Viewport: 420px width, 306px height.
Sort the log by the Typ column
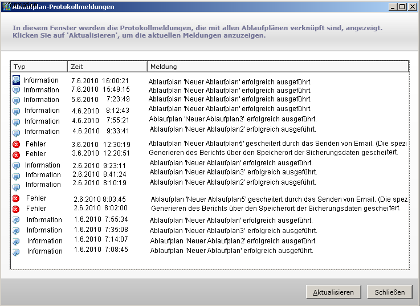39,67
